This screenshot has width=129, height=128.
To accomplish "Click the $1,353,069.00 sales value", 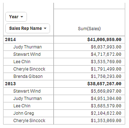I will pyautogui.click(x=106, y=121).
